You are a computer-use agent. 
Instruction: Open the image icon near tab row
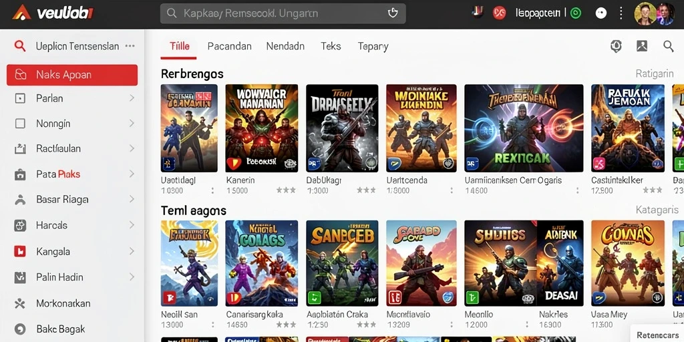point(642,46)
